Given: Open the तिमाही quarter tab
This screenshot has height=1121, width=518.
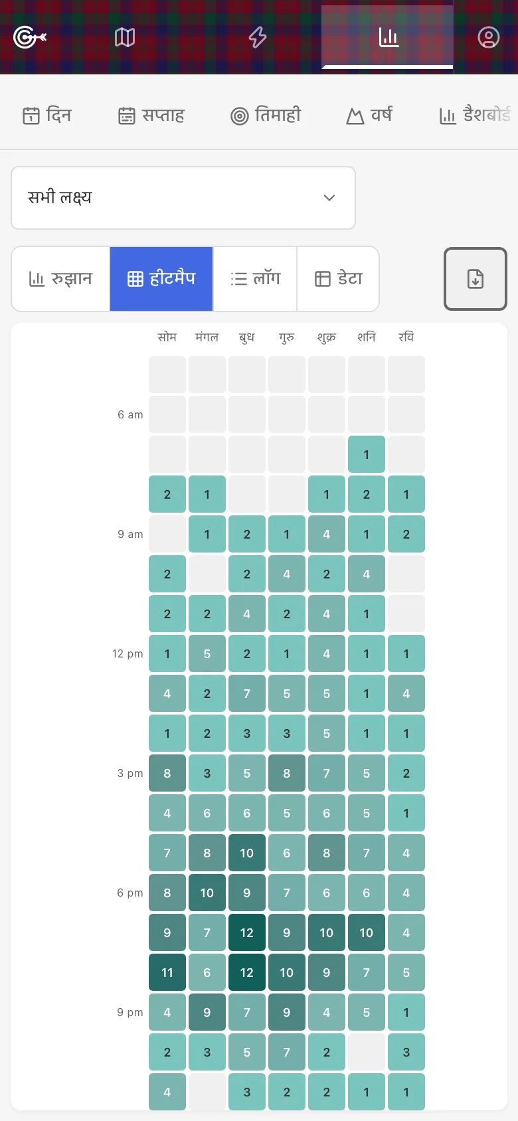Looking at the screenshot, I should pyautogui.click(x=266, y=115).
